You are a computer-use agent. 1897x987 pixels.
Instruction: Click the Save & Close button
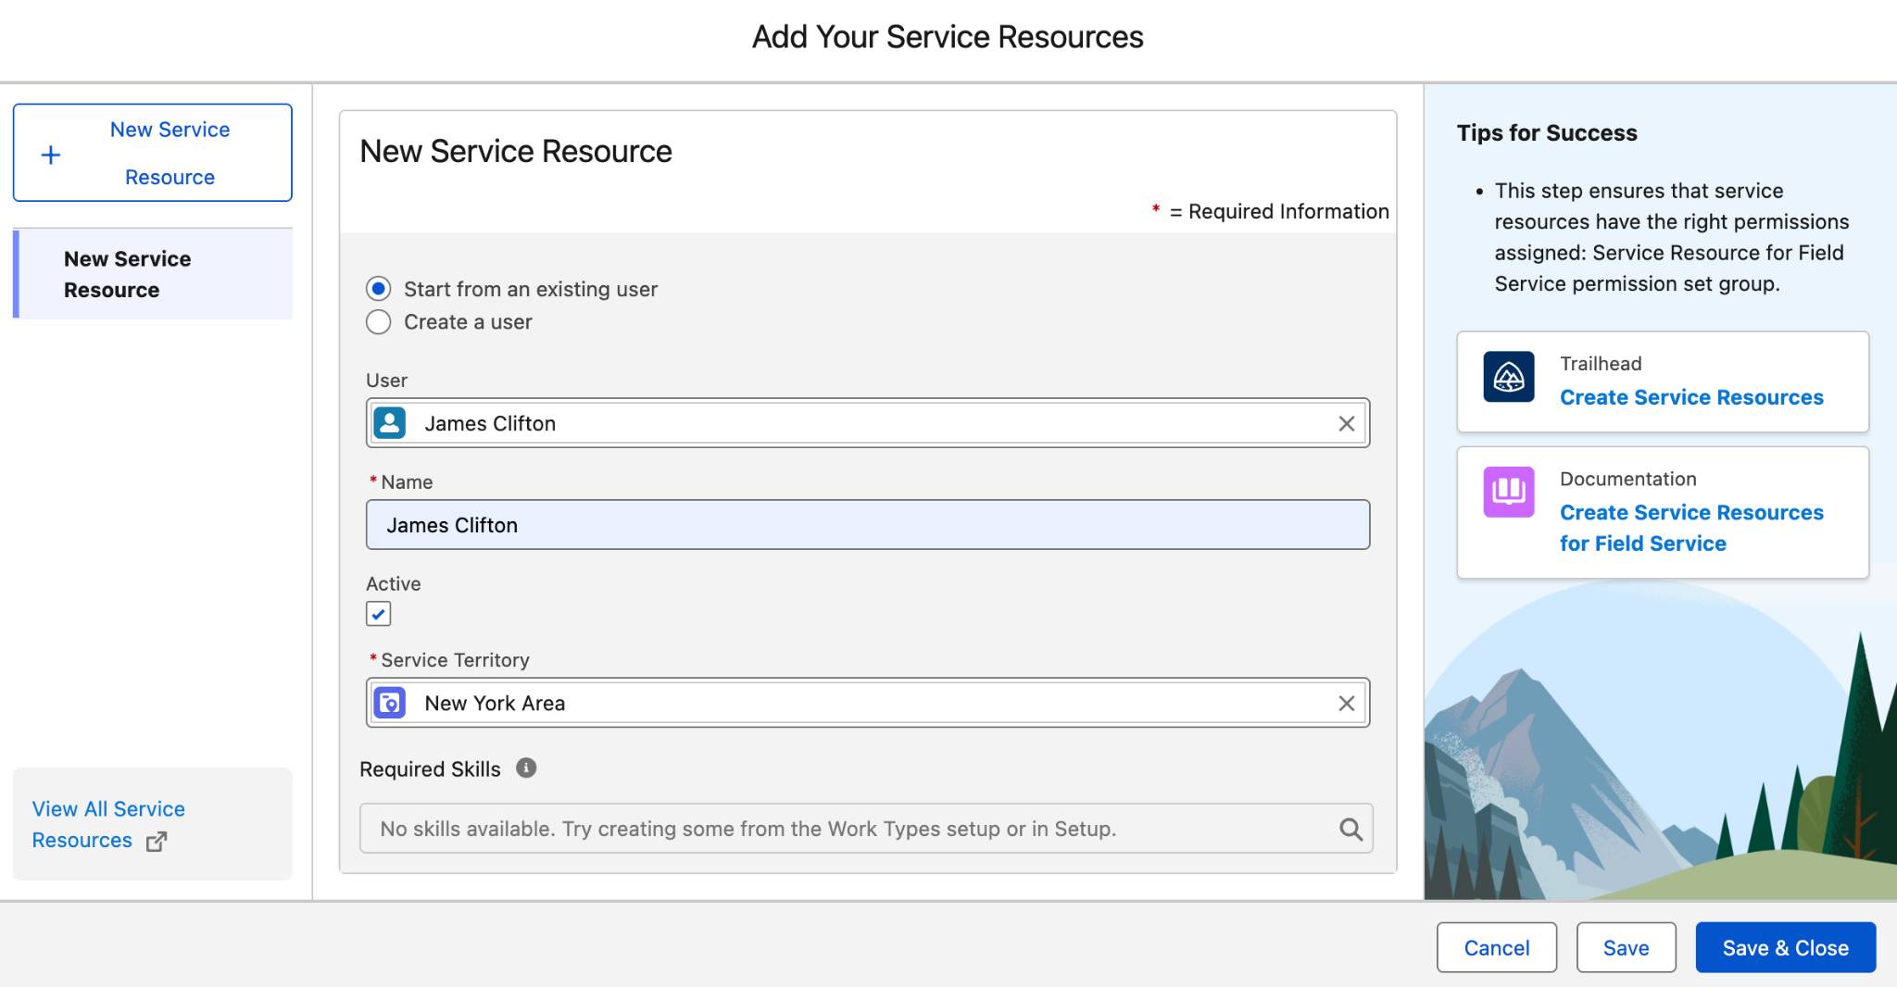(x=1786, y=947)
